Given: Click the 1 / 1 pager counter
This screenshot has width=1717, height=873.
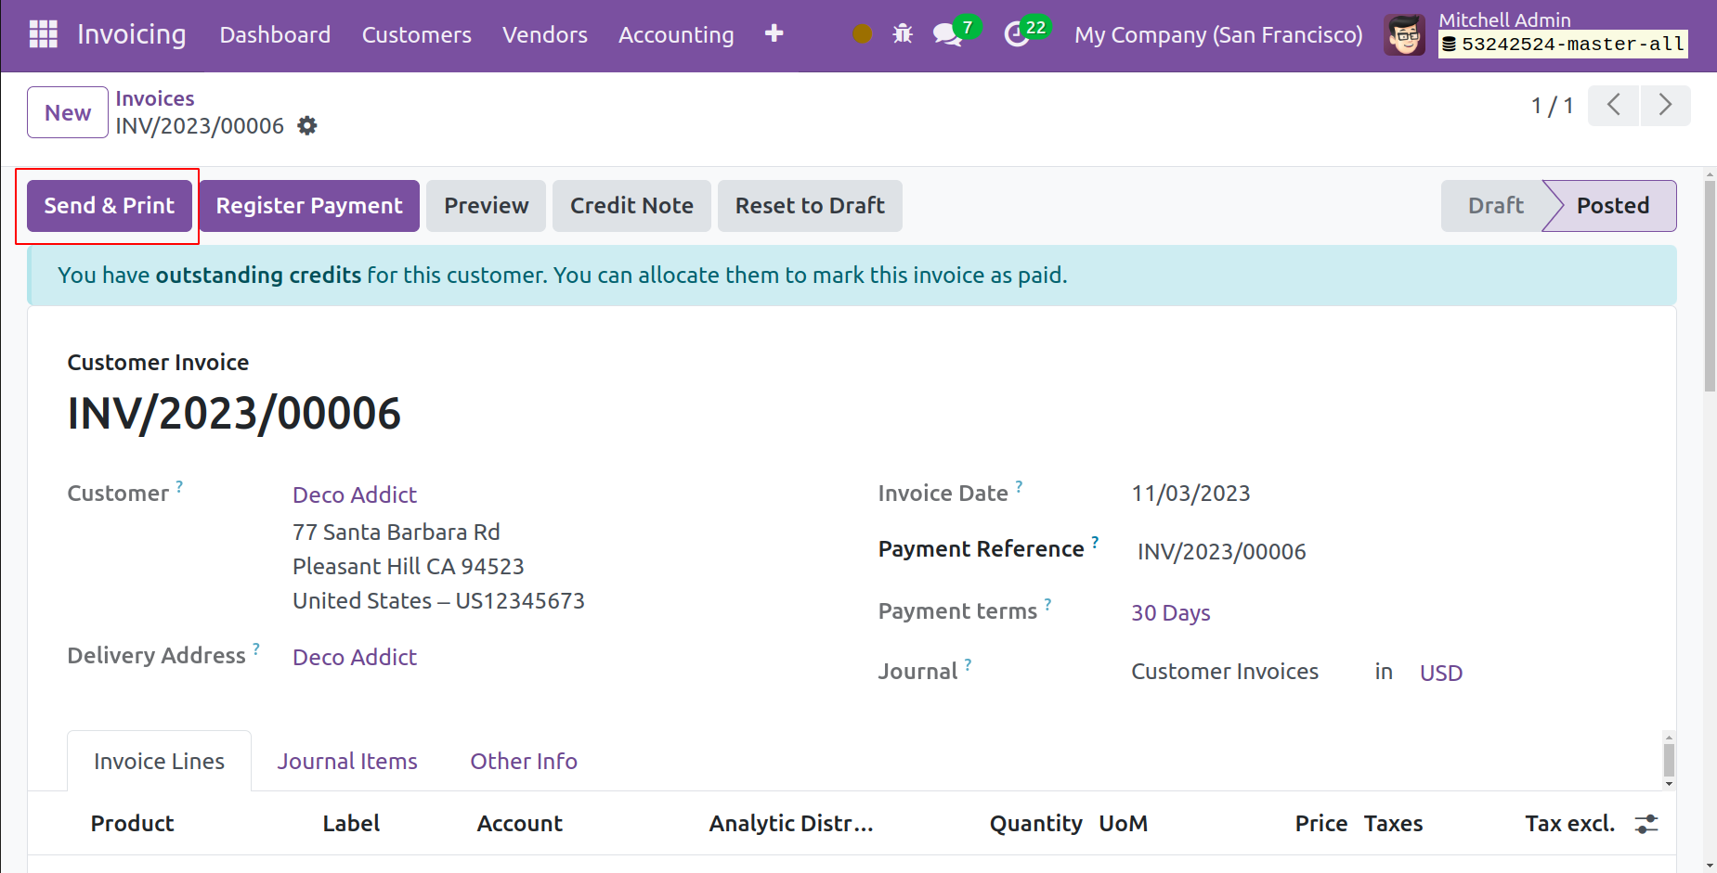Looking at the screenshot, I should pos(1552,106).
